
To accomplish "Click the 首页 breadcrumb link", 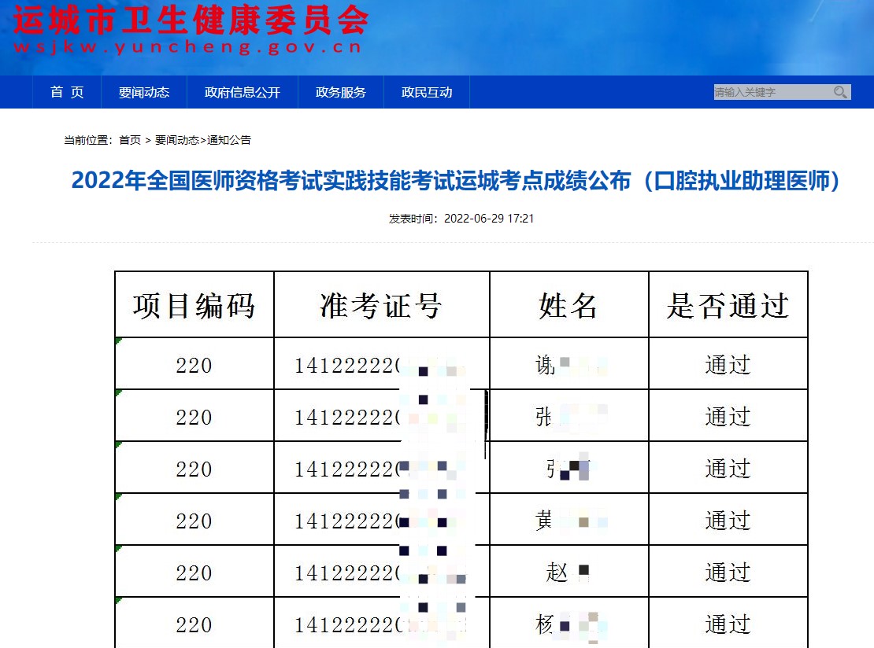I will pos(130,140).
